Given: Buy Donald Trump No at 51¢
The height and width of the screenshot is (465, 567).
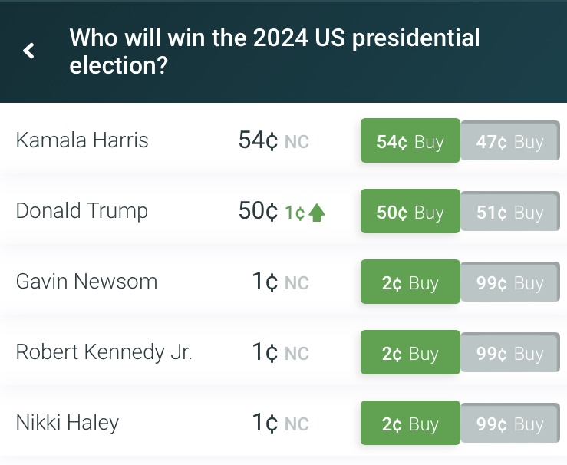Looking at the screenshot, I should tap(510, 213).
